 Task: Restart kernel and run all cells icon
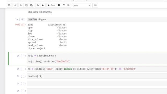(68, 5)
